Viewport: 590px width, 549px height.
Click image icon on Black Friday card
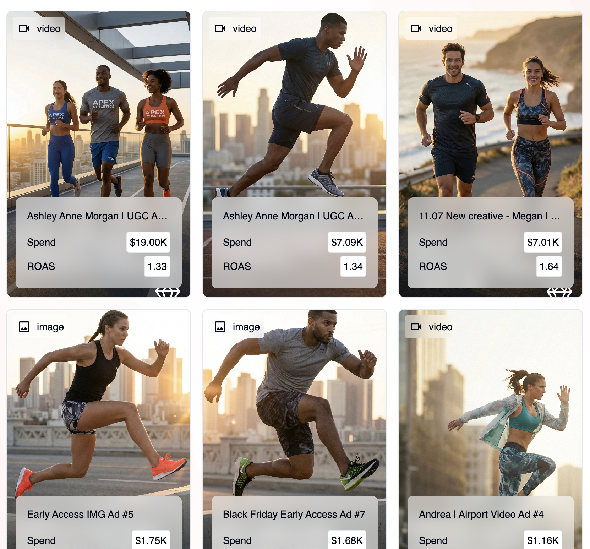(220, 327)
